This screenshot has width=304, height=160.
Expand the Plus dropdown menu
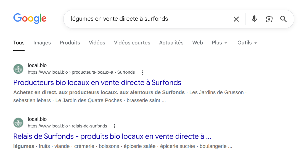(220, 43)
